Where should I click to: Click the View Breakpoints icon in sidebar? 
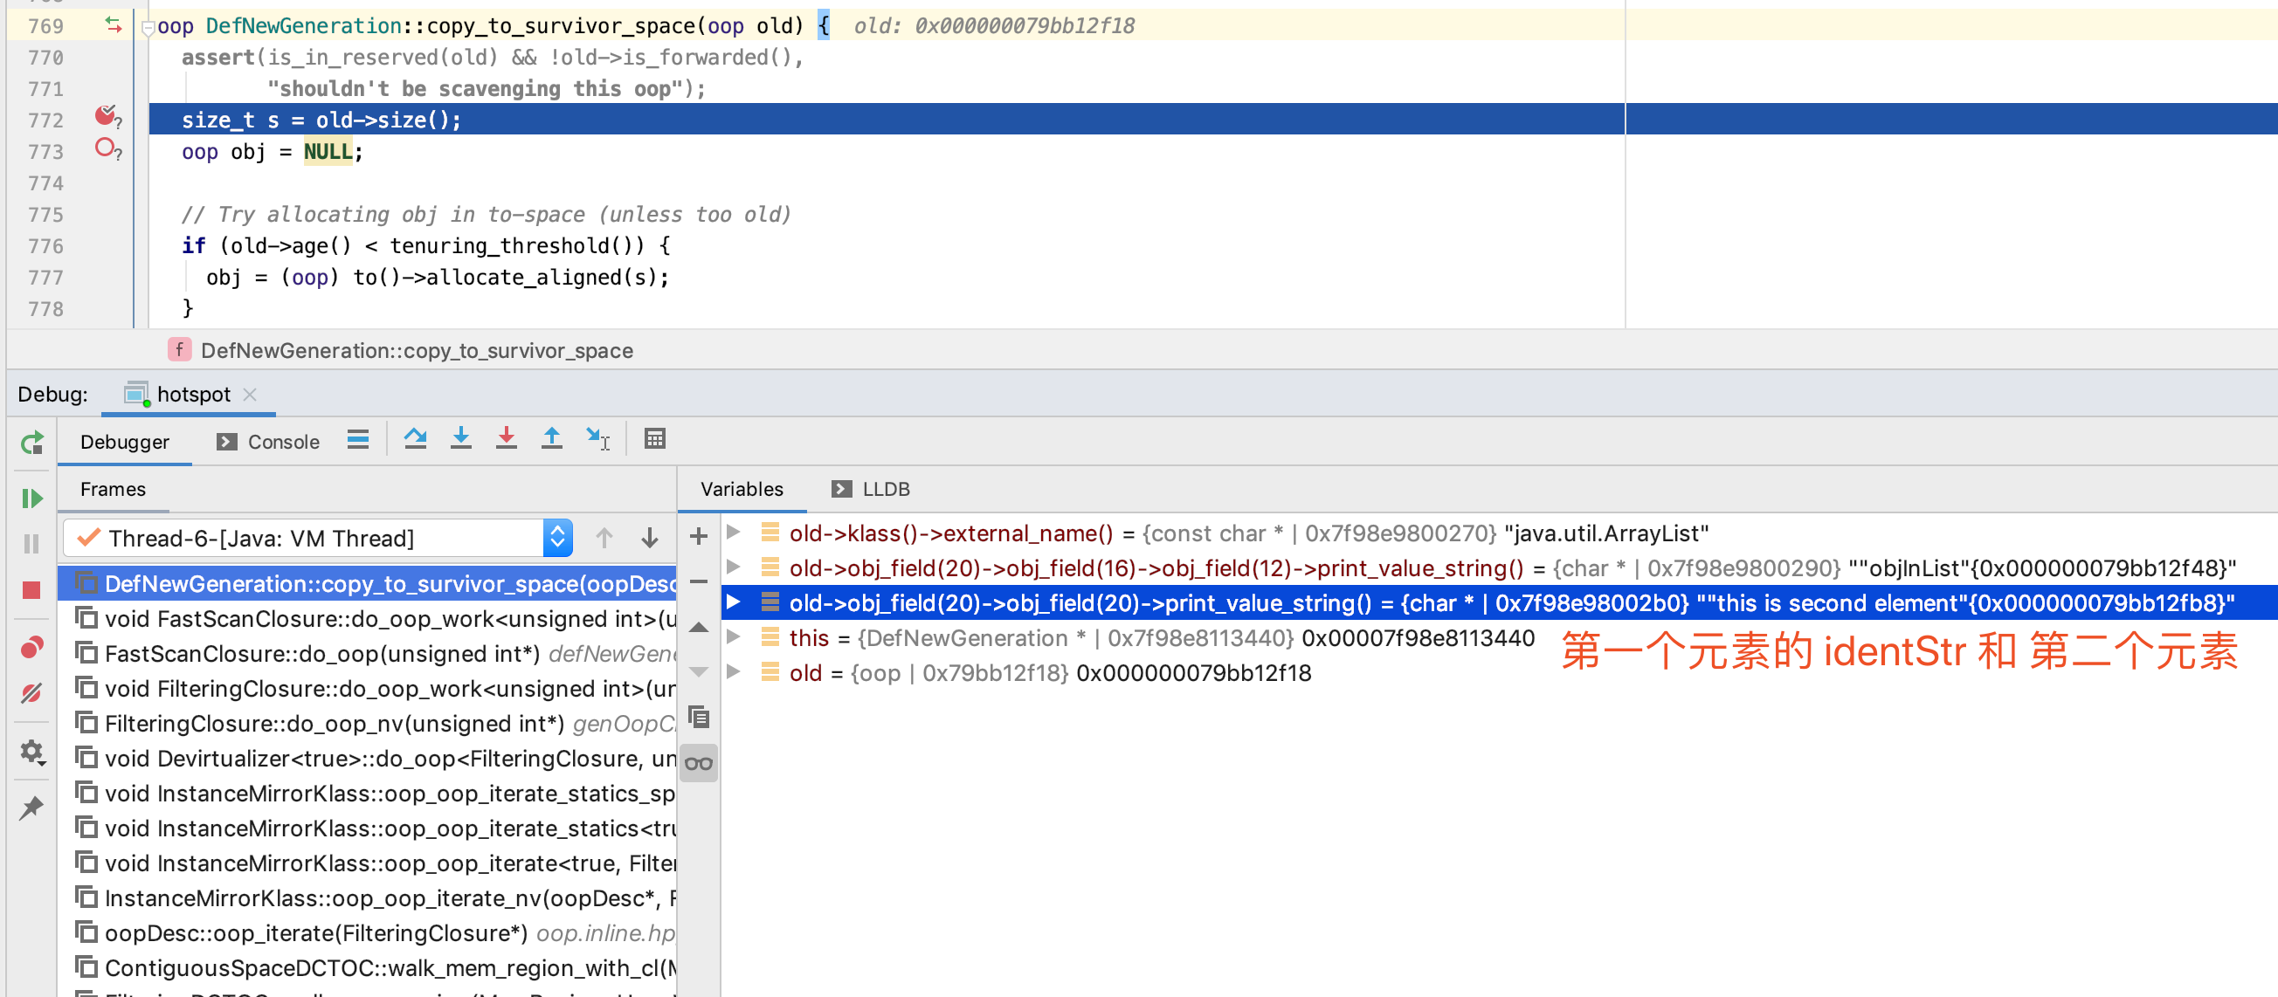click(31, 648)
